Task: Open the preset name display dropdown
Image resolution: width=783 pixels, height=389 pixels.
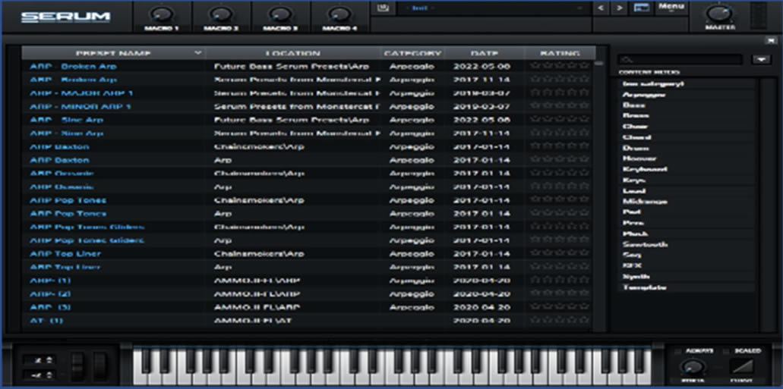Action: 494,8
